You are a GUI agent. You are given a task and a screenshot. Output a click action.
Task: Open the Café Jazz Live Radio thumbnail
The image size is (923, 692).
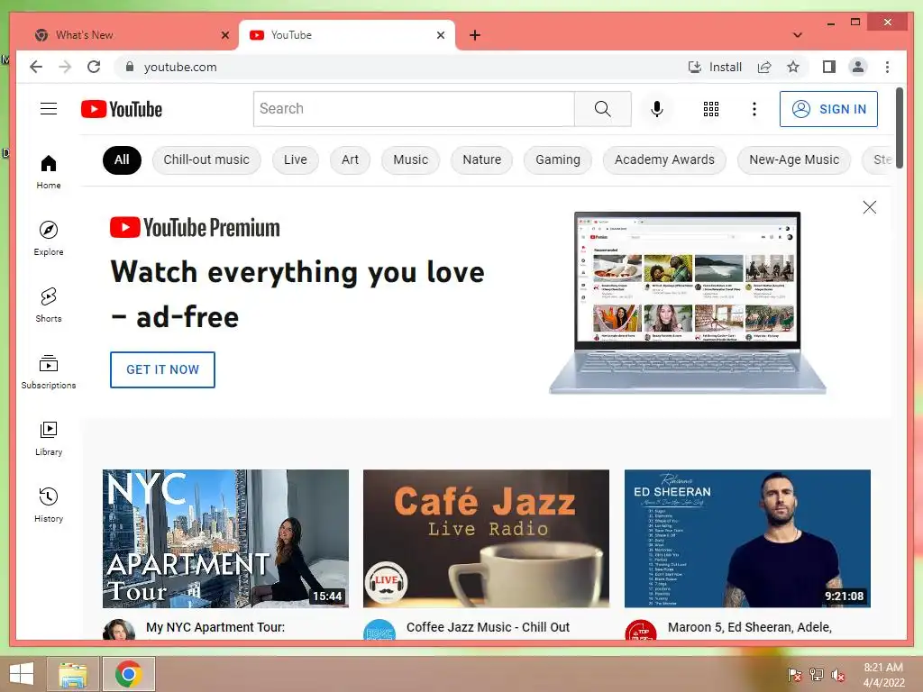click(486, 539)
